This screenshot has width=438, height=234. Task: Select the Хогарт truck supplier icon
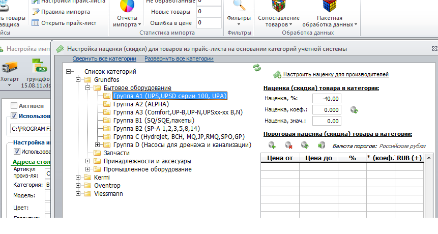coord(10,67)
